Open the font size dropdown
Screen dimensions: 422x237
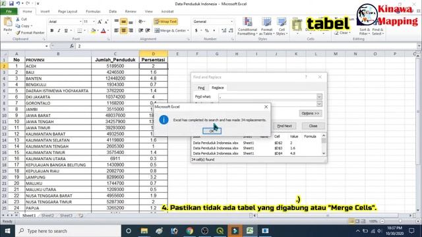coord(94,22)
